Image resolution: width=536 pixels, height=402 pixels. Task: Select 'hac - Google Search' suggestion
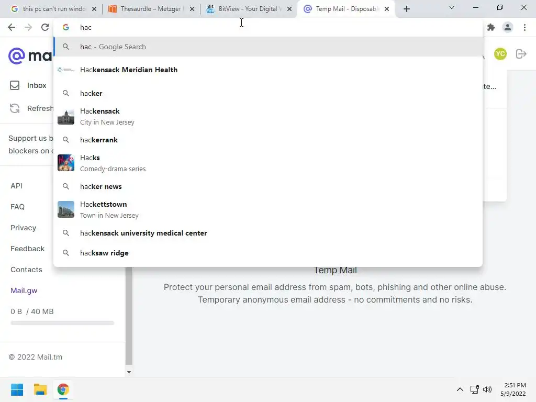point(268,47)
